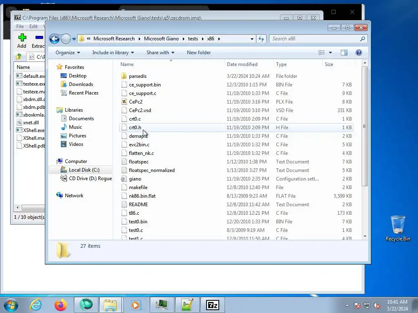
Task: Open the Explorer Help icon
Action: pos(358,53)
